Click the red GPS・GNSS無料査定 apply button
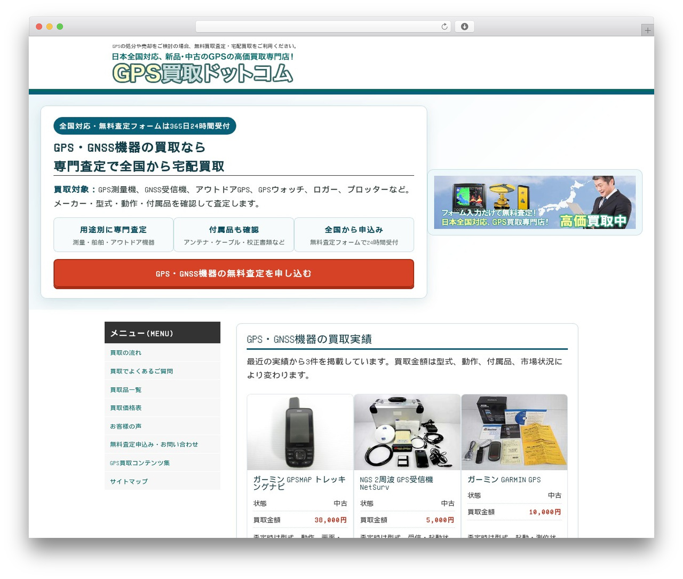 pos(234,273)
